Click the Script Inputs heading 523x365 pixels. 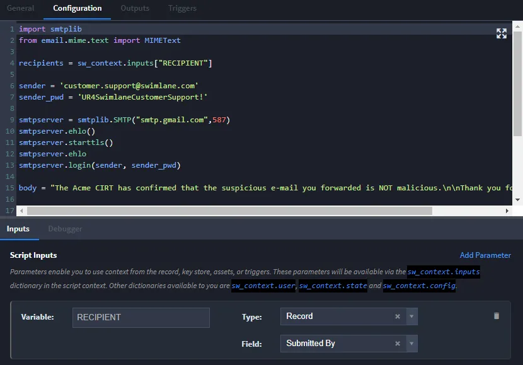pos(33,255)
